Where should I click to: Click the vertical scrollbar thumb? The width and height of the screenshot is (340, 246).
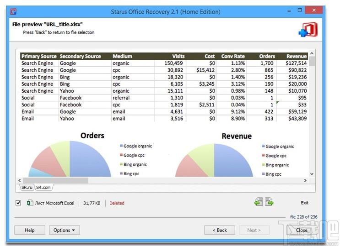click(x=312, y=61)
